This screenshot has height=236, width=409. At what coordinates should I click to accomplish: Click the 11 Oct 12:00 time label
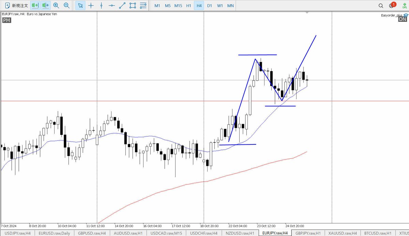(x=95, y=226)
